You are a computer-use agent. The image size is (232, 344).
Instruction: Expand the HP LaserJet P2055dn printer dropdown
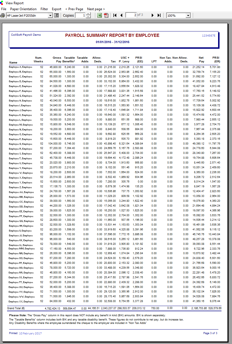[50, 16]
